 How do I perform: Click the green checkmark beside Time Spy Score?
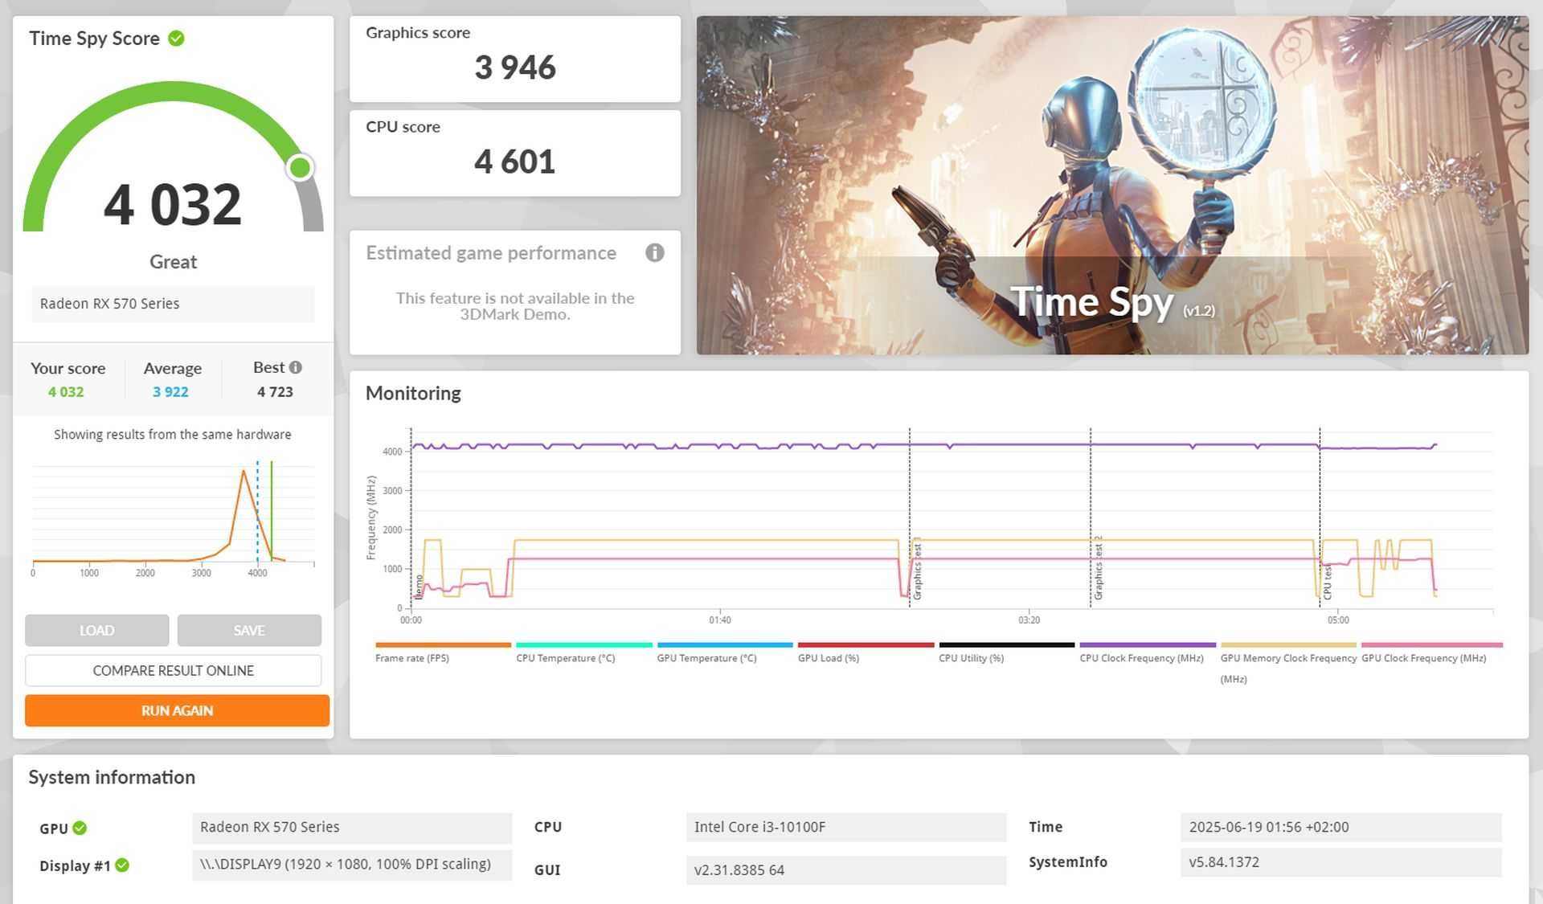[176, 38]
